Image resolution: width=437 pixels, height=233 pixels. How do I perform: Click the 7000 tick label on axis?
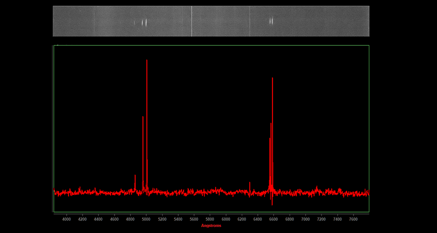[305, 219]
